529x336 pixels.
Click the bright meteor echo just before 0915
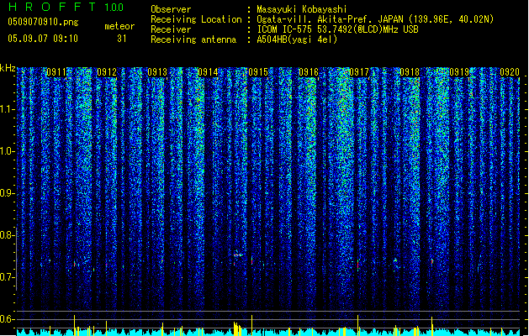[x=238, y=255]
